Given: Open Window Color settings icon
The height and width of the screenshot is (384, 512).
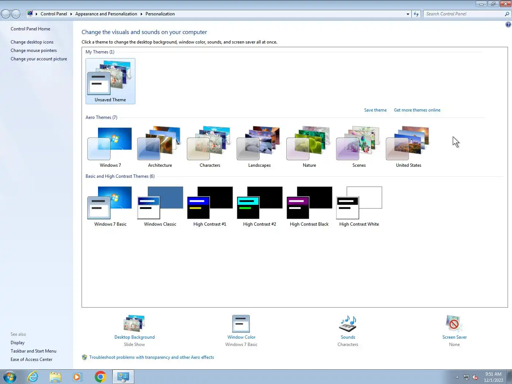Looking at the screenshot, I should point(241,323).
